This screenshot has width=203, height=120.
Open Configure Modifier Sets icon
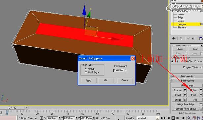pos(201,38)
